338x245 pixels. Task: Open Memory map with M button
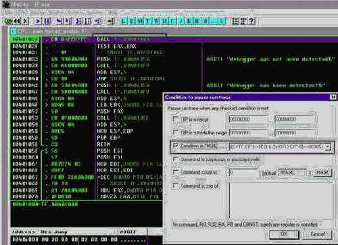point(140,22)
